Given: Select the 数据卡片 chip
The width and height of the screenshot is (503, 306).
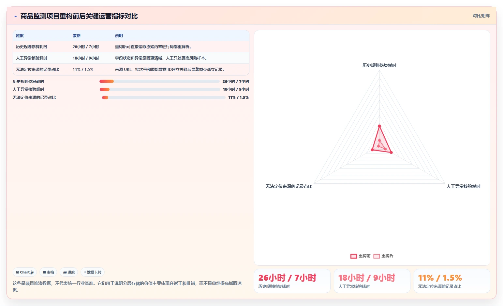Looking at the screenshot, I should [x=93, y=272].
